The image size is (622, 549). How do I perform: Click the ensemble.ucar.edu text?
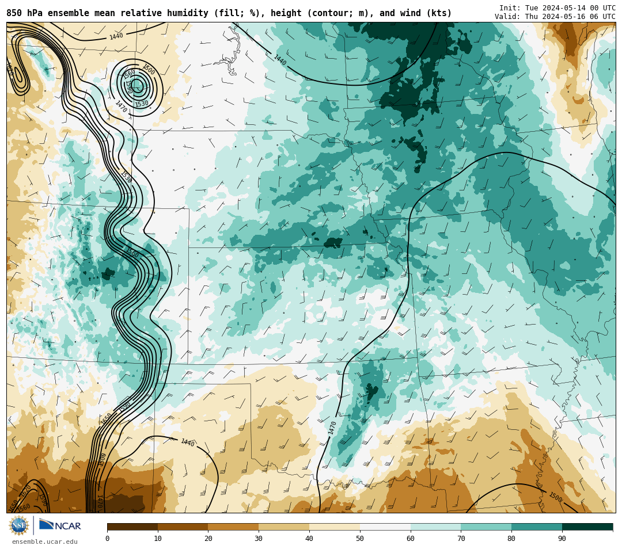point(45,542)
